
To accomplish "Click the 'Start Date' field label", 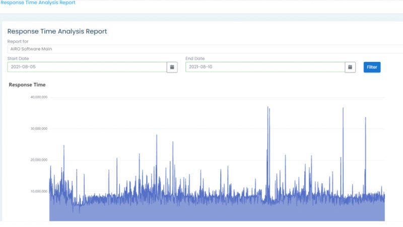I will click(x=18, y=59).
